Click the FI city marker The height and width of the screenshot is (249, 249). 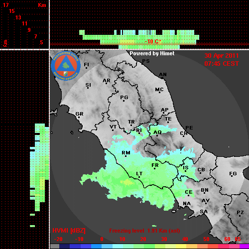pyautogui.click(x=86, y=65)
